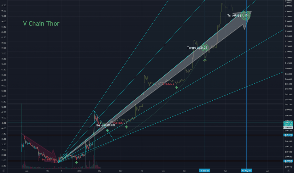This screenshot has width=294, height=173.
Task: Click the Oct label on time axis
Action: tap(48, 171)
